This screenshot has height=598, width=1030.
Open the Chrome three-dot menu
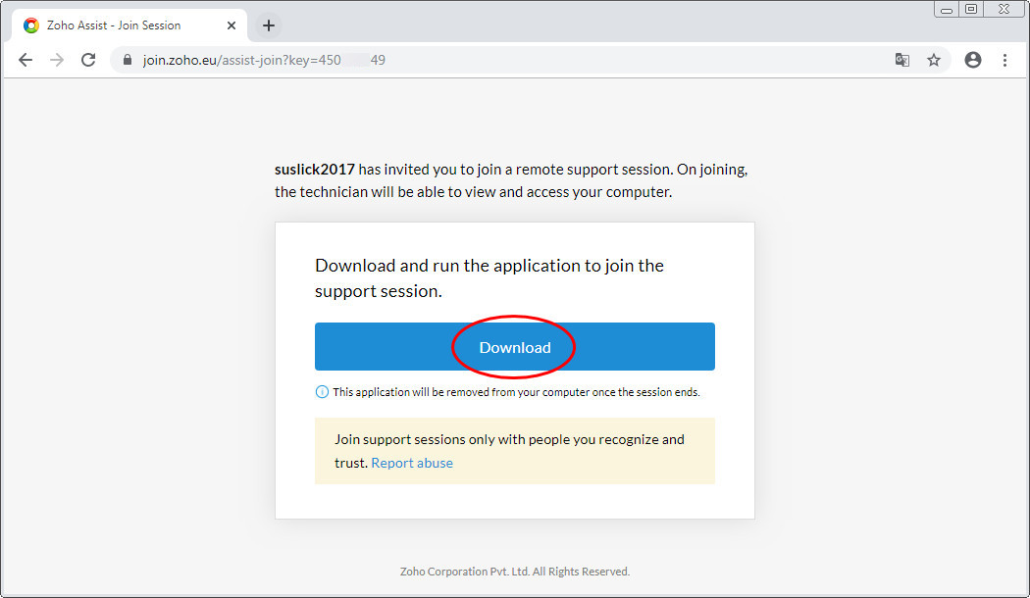click(1004, 61)
